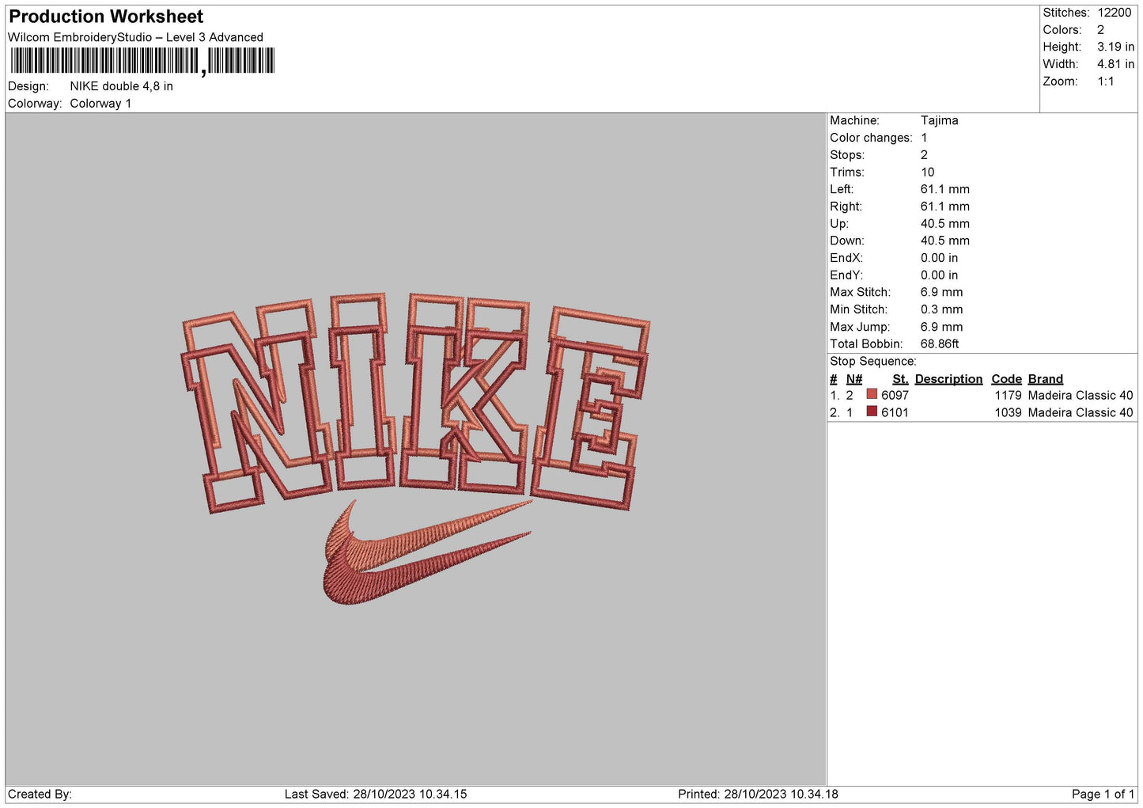The height and width of the screenshot is (808, 1143).
Task: Click the Machine value Tajima
Action: (x=939, y=120)
